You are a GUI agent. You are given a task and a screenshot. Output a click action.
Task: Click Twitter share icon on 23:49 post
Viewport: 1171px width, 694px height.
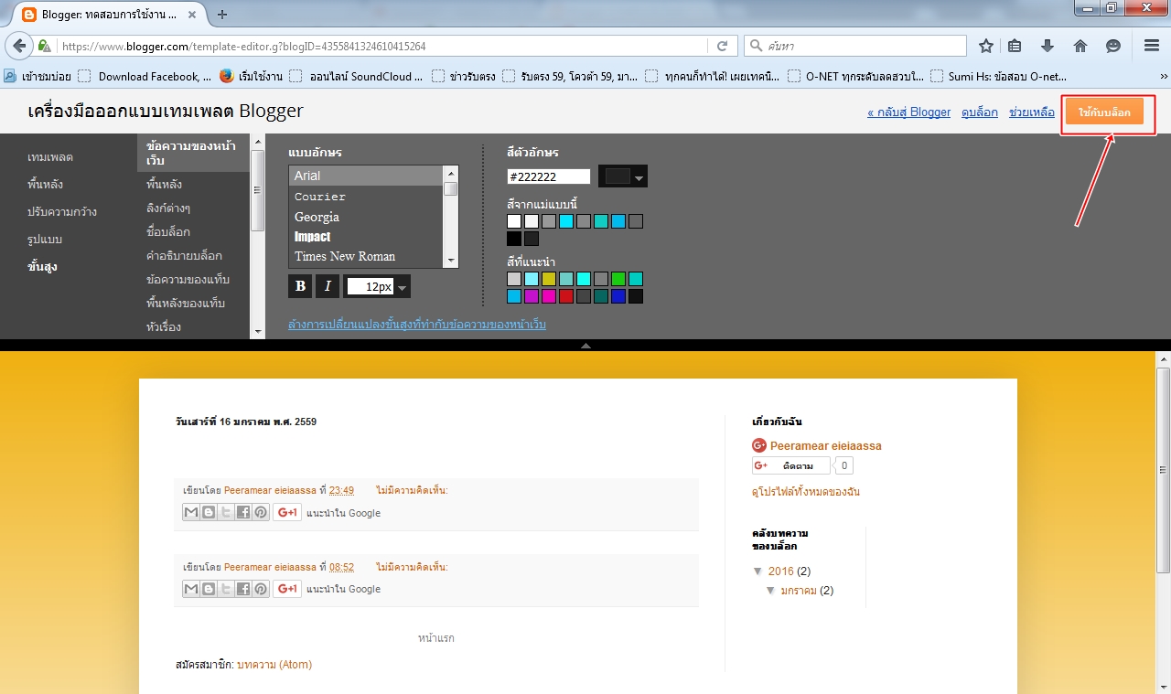[x=226, y=512]
